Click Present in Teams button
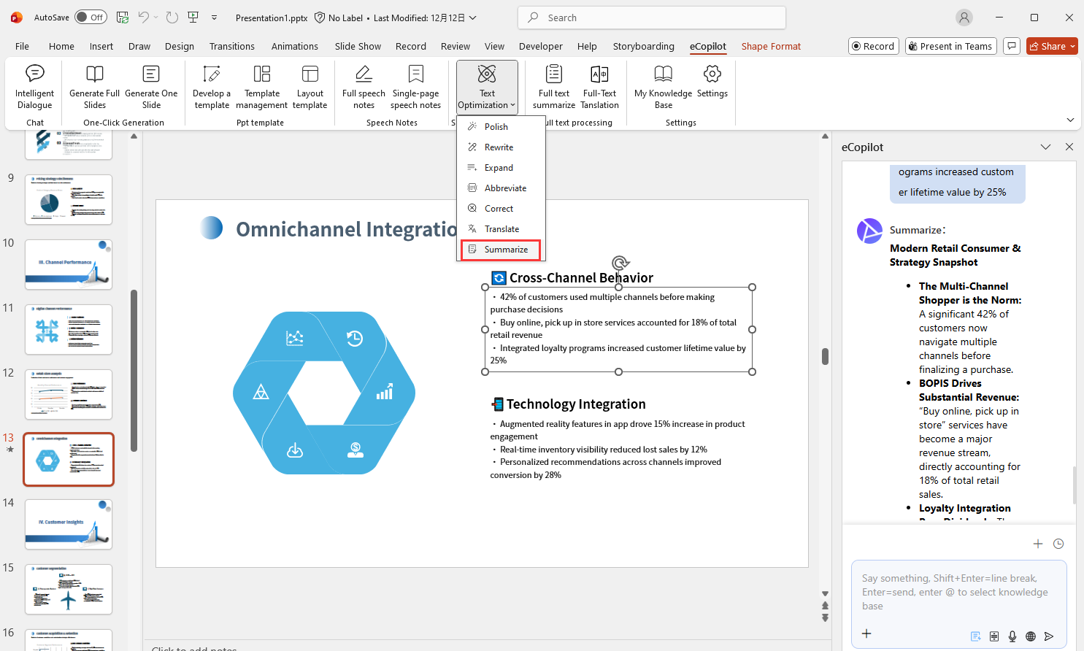Viewport: 1084px width, 651px height. pyautogui.click(x=949, y=46)
